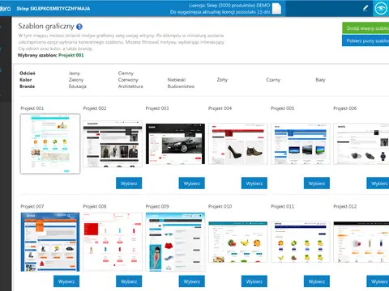Viewport: 389px width, 291px height.
Task: Click the pencil edit icon in header
Action: 365,8
